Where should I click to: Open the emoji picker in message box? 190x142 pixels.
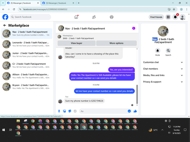tap(129, 111)
